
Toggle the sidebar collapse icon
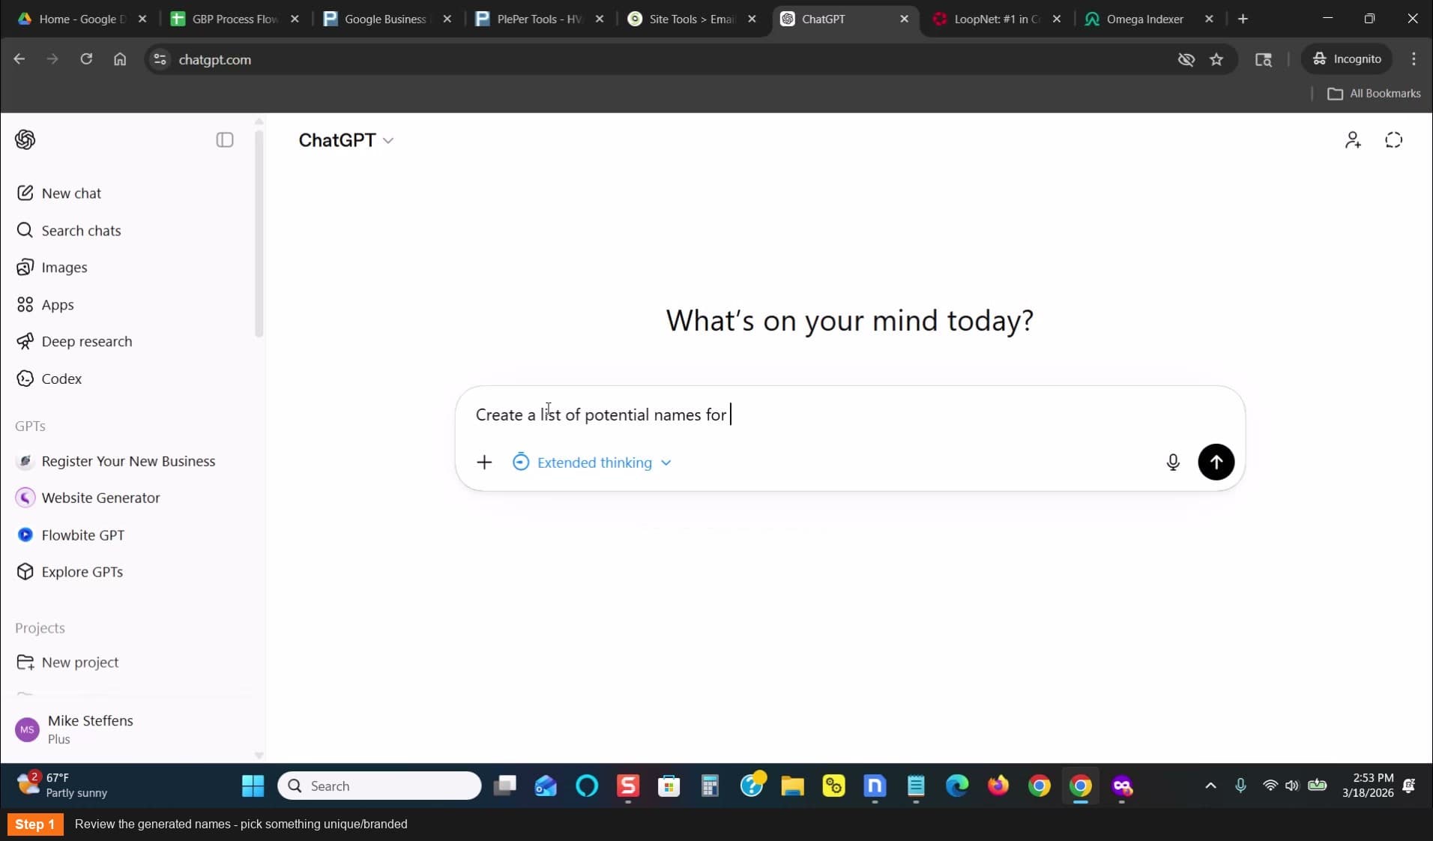[225, 139]
